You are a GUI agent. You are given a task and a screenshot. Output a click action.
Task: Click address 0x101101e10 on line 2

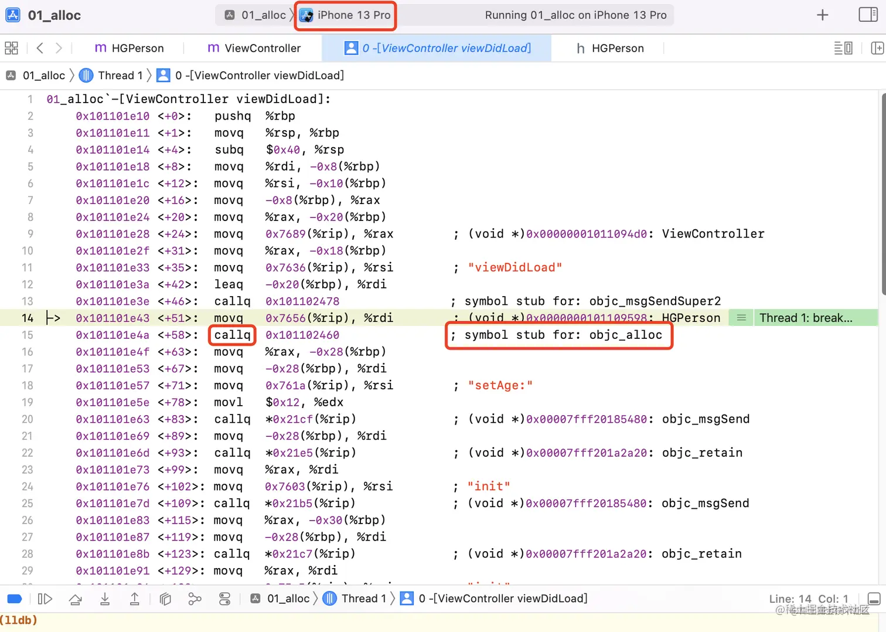tap(113, 116)
